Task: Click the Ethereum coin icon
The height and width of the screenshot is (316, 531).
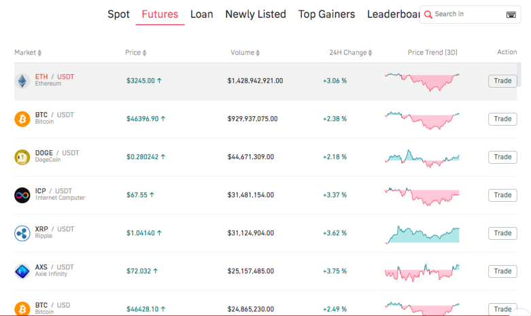Action: [x=22, y=81]
